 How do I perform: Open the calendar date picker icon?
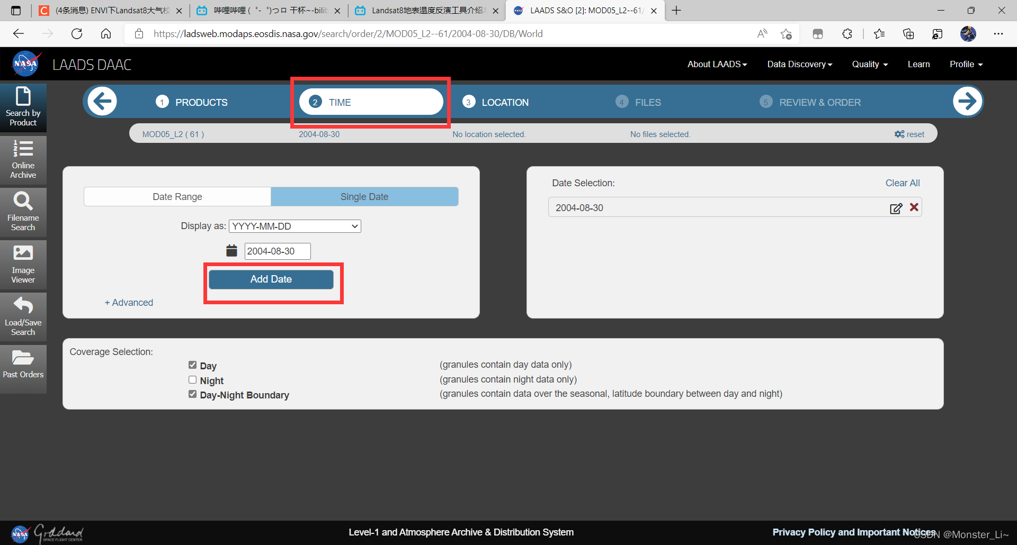coord(231,251)
